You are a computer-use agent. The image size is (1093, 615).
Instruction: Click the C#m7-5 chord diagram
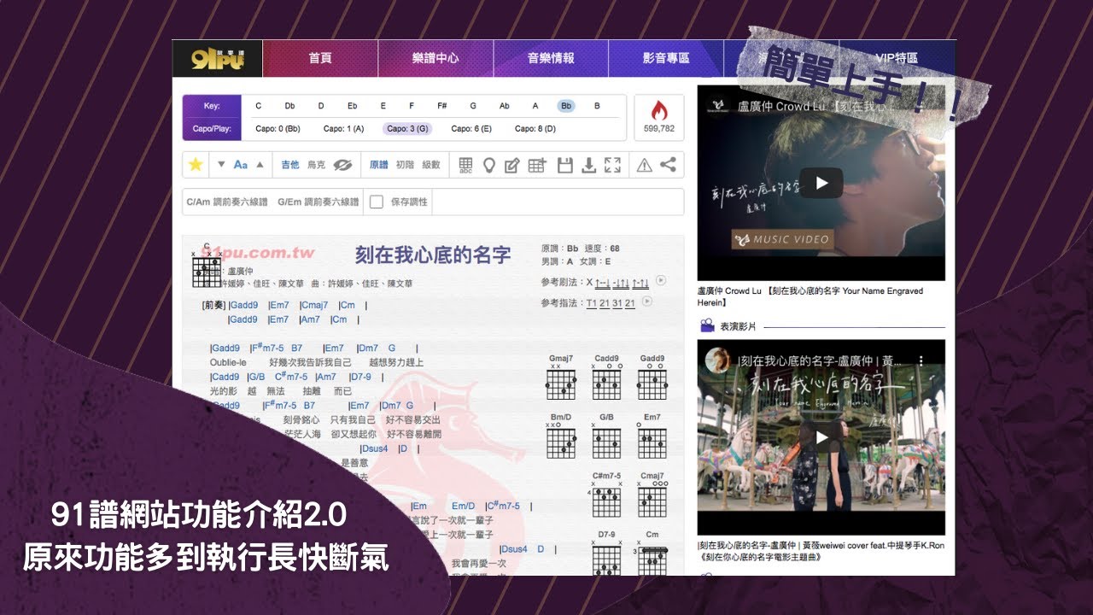606,495
